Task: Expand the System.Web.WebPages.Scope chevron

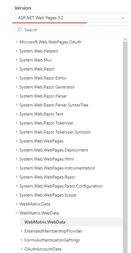Action: tap(17, 195)
